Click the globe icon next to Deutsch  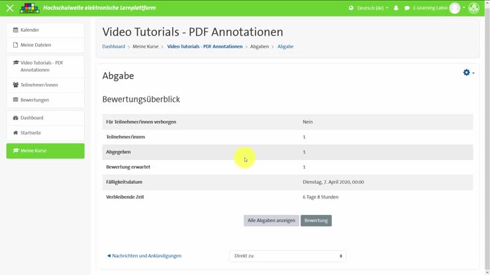[x=351, y=8]
